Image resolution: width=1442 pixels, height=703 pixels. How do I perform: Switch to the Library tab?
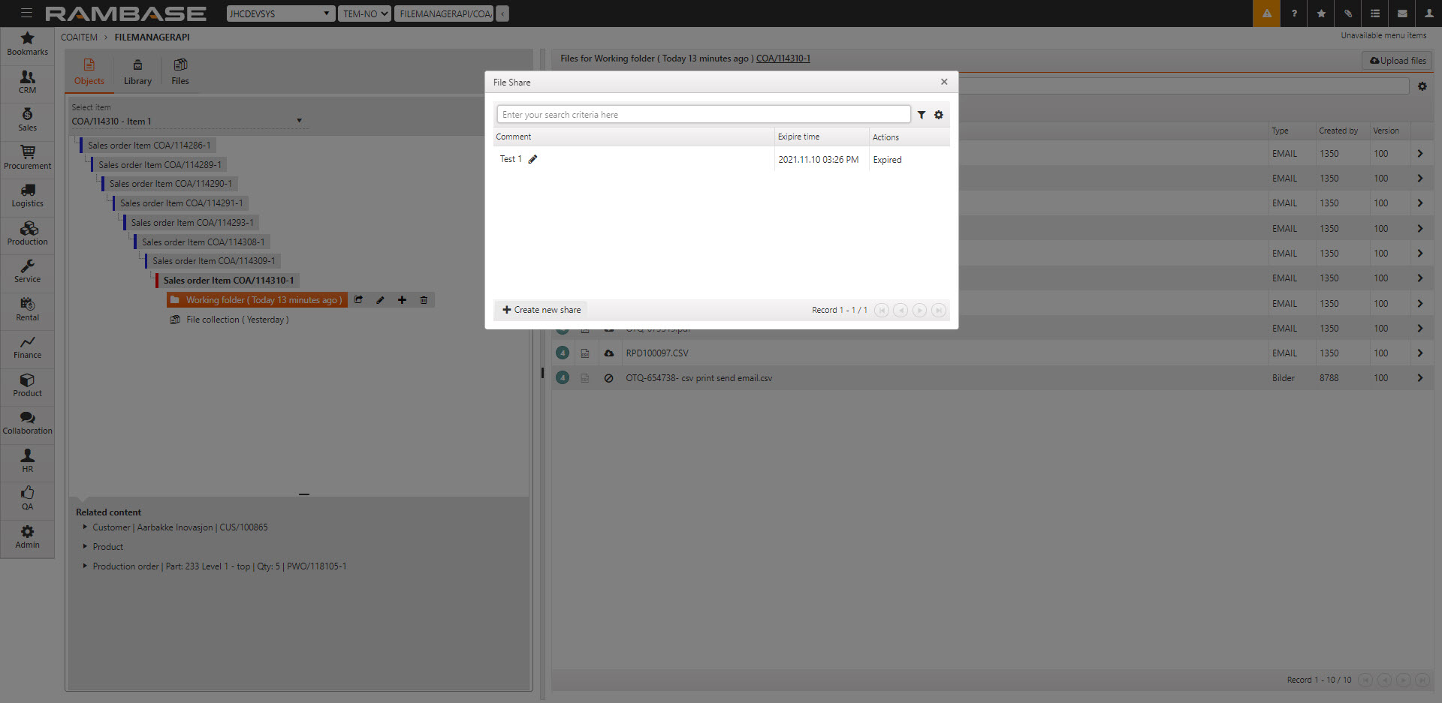point(137,72)
